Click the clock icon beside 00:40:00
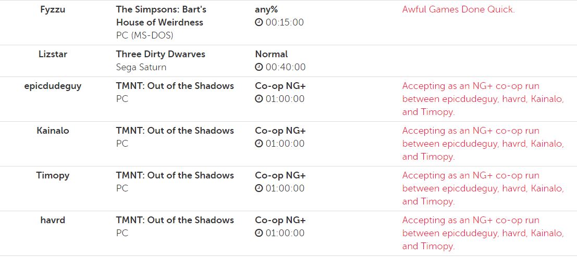 pyautogui.click(x=259, y=68)
